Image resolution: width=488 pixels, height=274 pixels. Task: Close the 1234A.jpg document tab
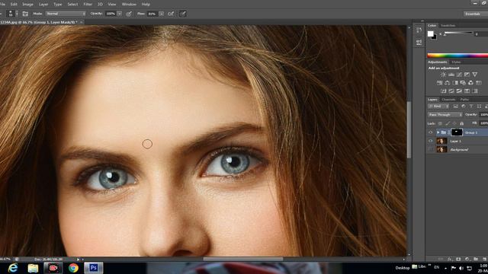pyautogui.click(x=82, y=22)
